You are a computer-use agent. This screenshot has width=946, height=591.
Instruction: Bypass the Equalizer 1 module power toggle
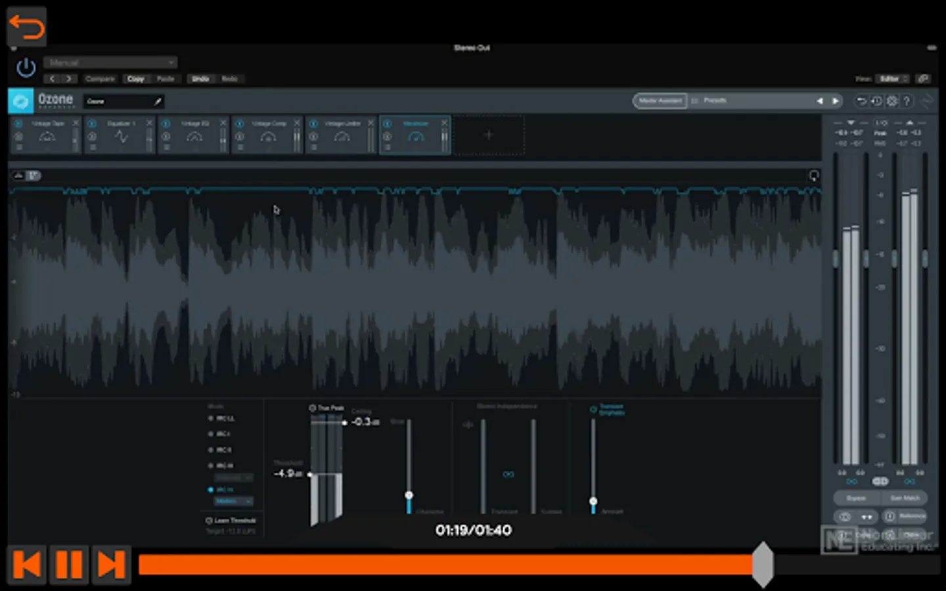93,123
